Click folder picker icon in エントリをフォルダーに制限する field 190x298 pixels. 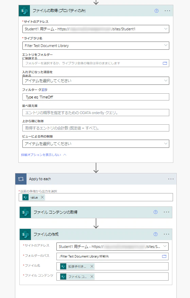coord(165,63)
